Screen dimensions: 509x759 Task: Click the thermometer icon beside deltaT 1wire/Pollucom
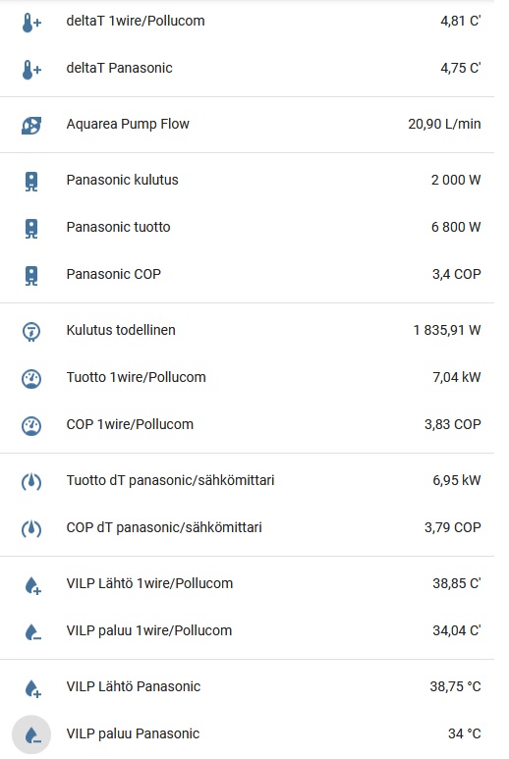(31, 23)
